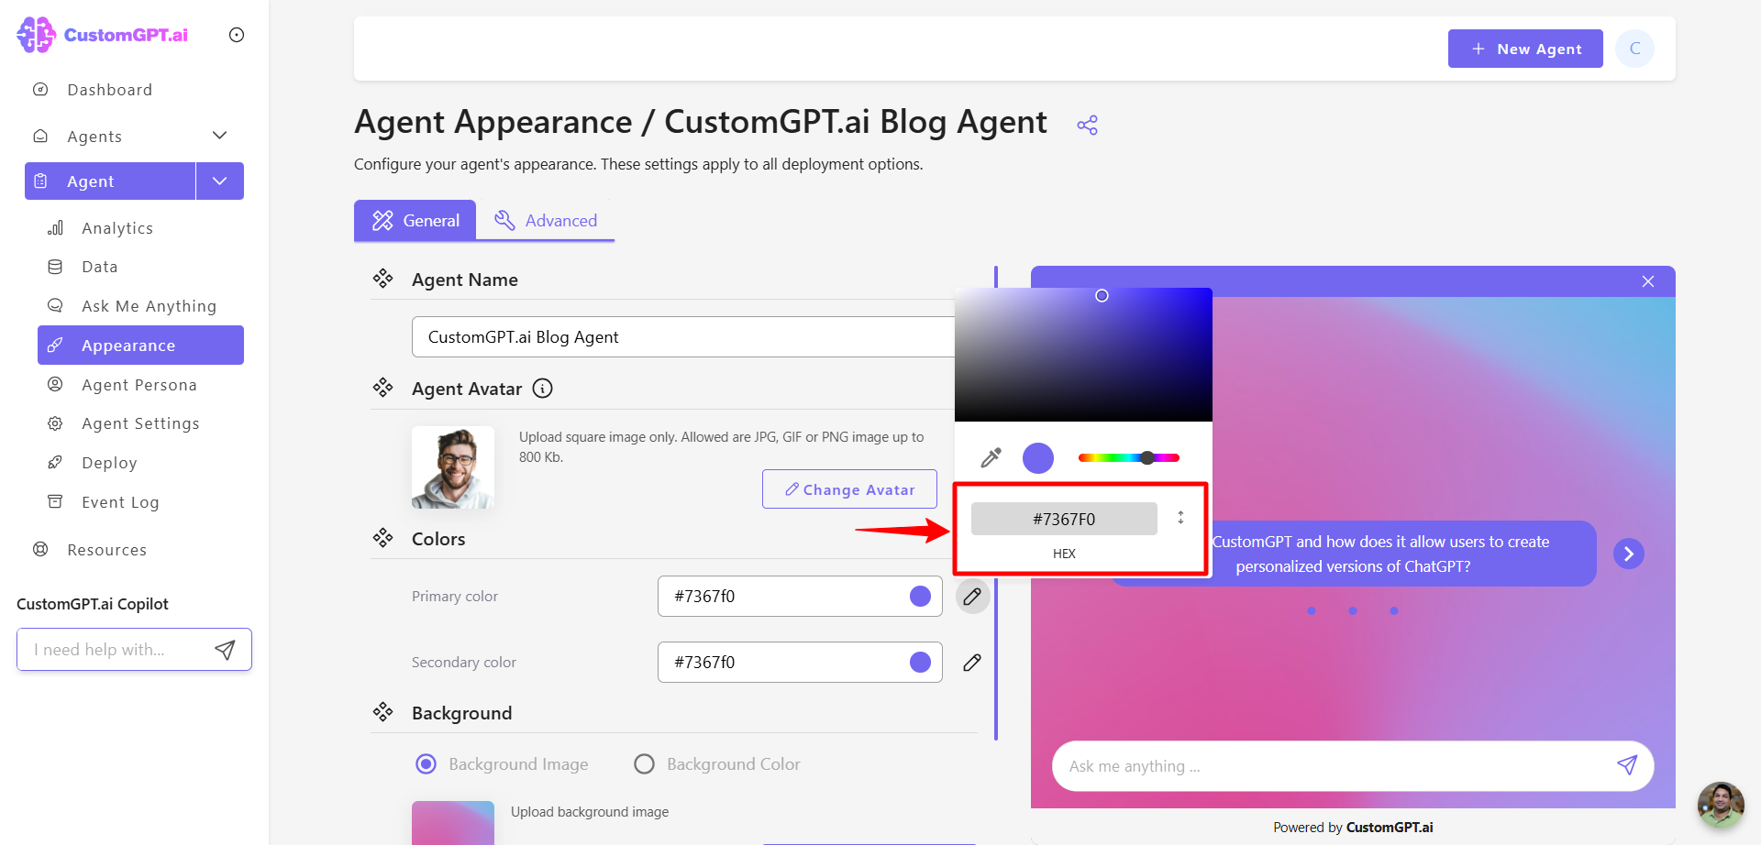Click inside the color picker saturation area

pos(1083,355)
